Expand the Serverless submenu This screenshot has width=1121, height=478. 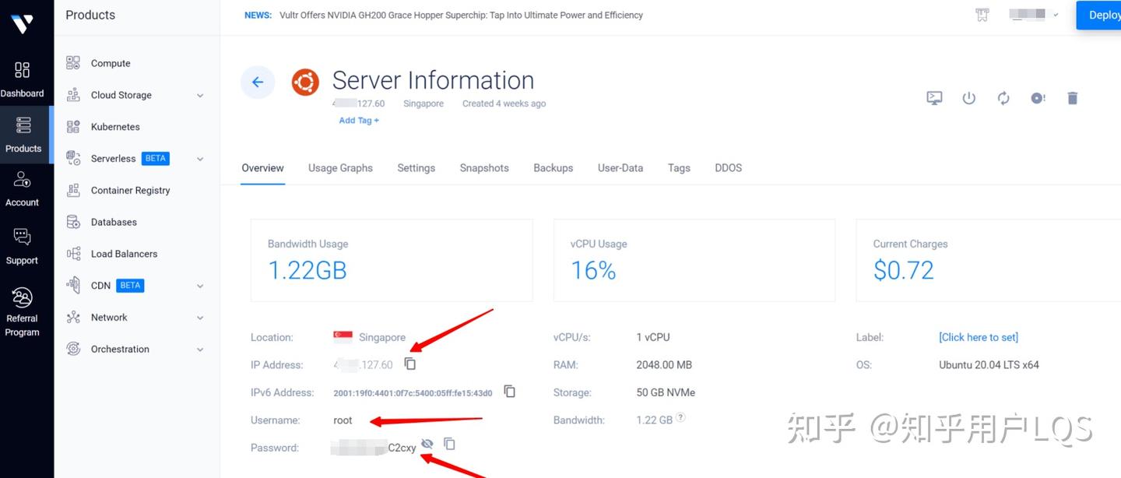coord(200,159)
